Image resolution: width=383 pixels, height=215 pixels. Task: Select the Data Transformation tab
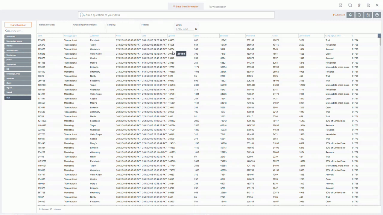186,7
